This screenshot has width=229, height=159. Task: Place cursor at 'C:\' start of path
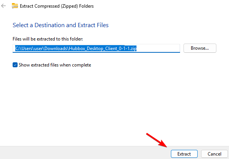click(18, 48)
